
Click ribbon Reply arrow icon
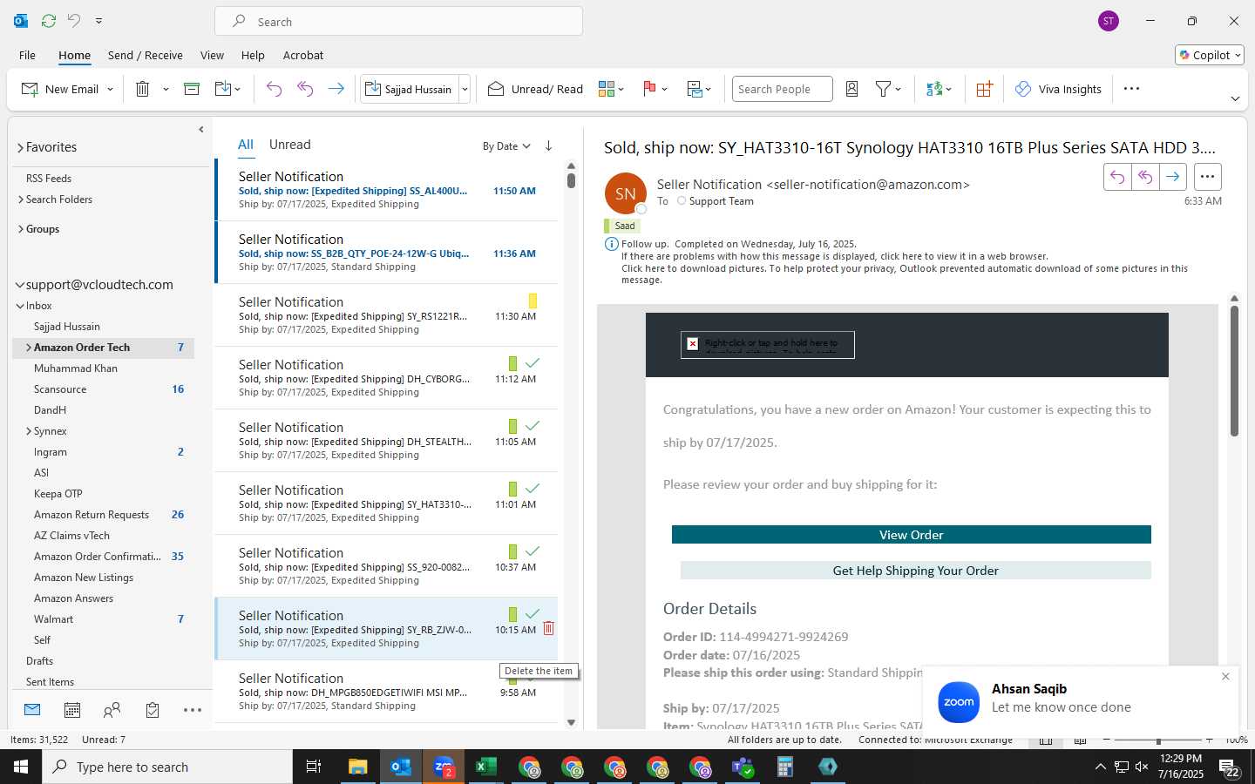pyautogui.click(x=274, y=89)
